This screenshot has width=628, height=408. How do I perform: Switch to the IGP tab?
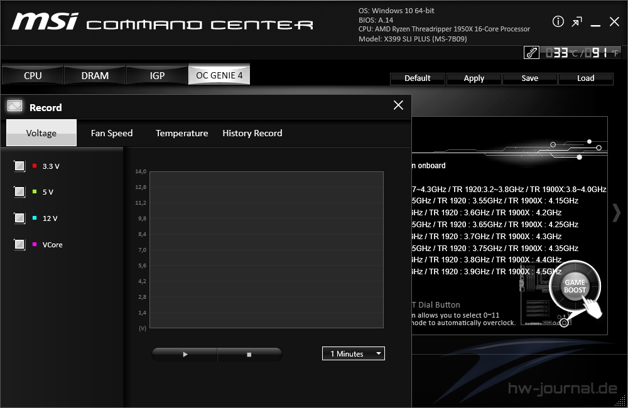pos(157,75)
